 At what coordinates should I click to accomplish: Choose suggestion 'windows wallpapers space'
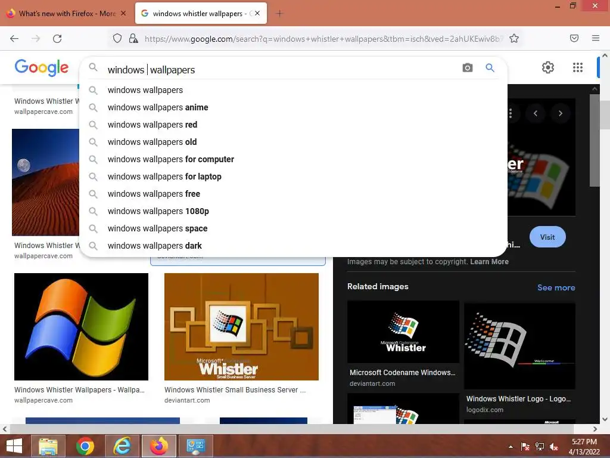[x=293, y=228]
